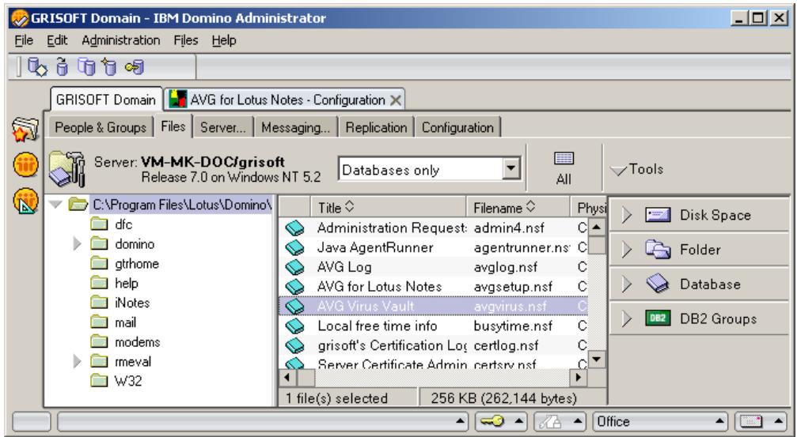Open the Files menu
The width and height of the screenshot is (797, 437).
click(185, 40)
